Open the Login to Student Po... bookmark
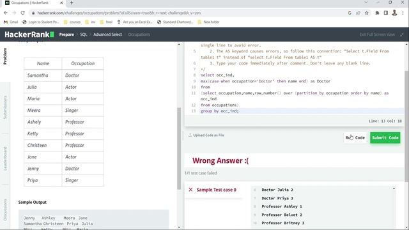This screenshot has width=409, height=230. [41, 22]
